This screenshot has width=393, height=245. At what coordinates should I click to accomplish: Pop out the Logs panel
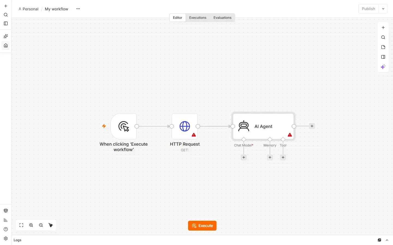click(x=379, y=240)
